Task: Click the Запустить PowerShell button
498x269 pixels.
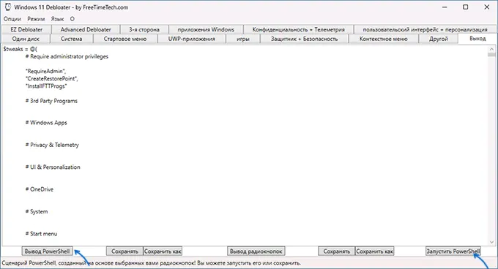Action: [453, 251]
